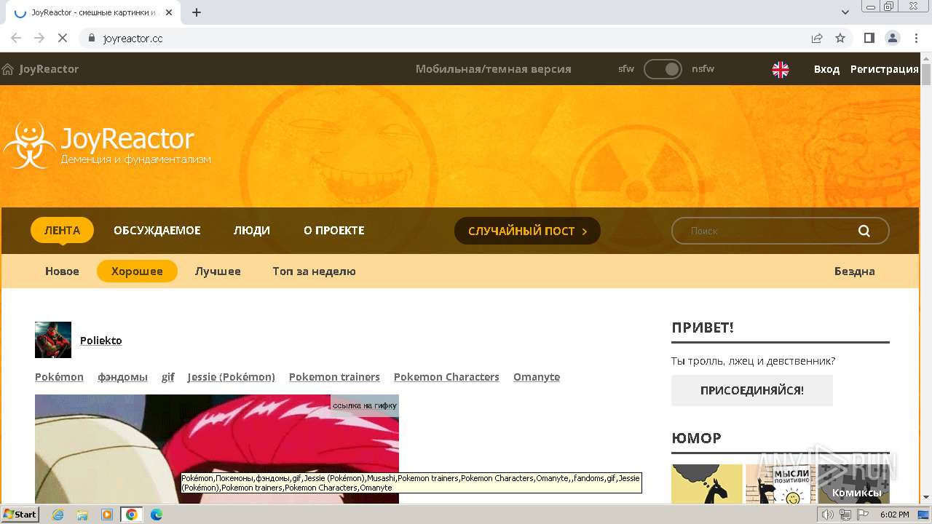
Task: Open the Jessie (Pokémon) tag
Action: (231, 377)
